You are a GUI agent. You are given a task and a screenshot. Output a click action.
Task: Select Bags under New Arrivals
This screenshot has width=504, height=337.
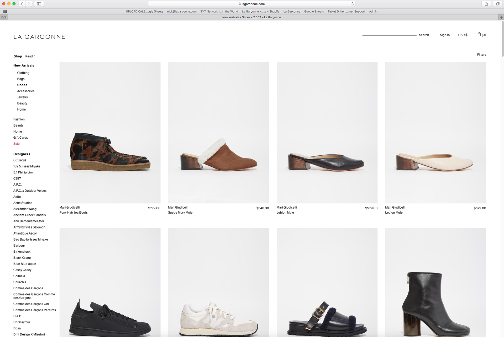click(x=21, y=79)
